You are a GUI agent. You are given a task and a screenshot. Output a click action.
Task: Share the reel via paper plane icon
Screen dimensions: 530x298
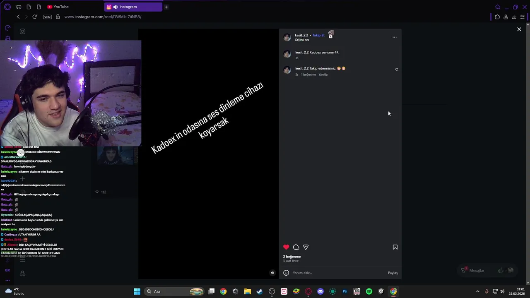point(306,247)
